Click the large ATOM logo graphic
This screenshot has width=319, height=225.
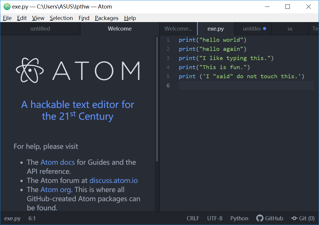29,71
